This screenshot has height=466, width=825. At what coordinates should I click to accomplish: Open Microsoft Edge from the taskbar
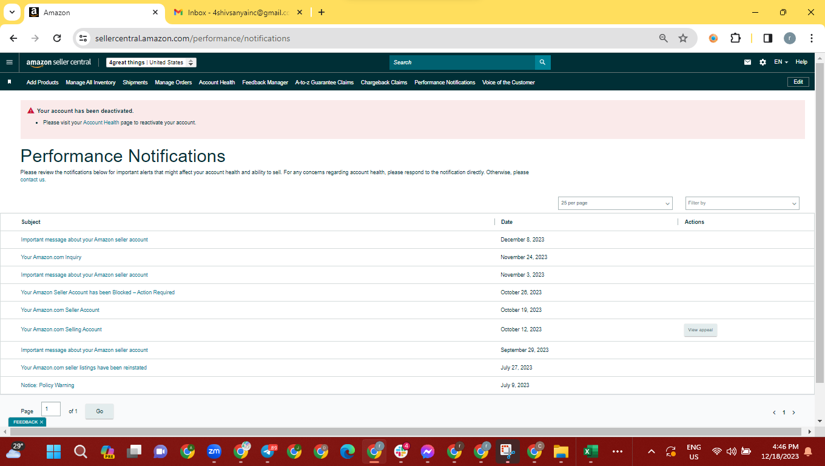tap(347, 451)
